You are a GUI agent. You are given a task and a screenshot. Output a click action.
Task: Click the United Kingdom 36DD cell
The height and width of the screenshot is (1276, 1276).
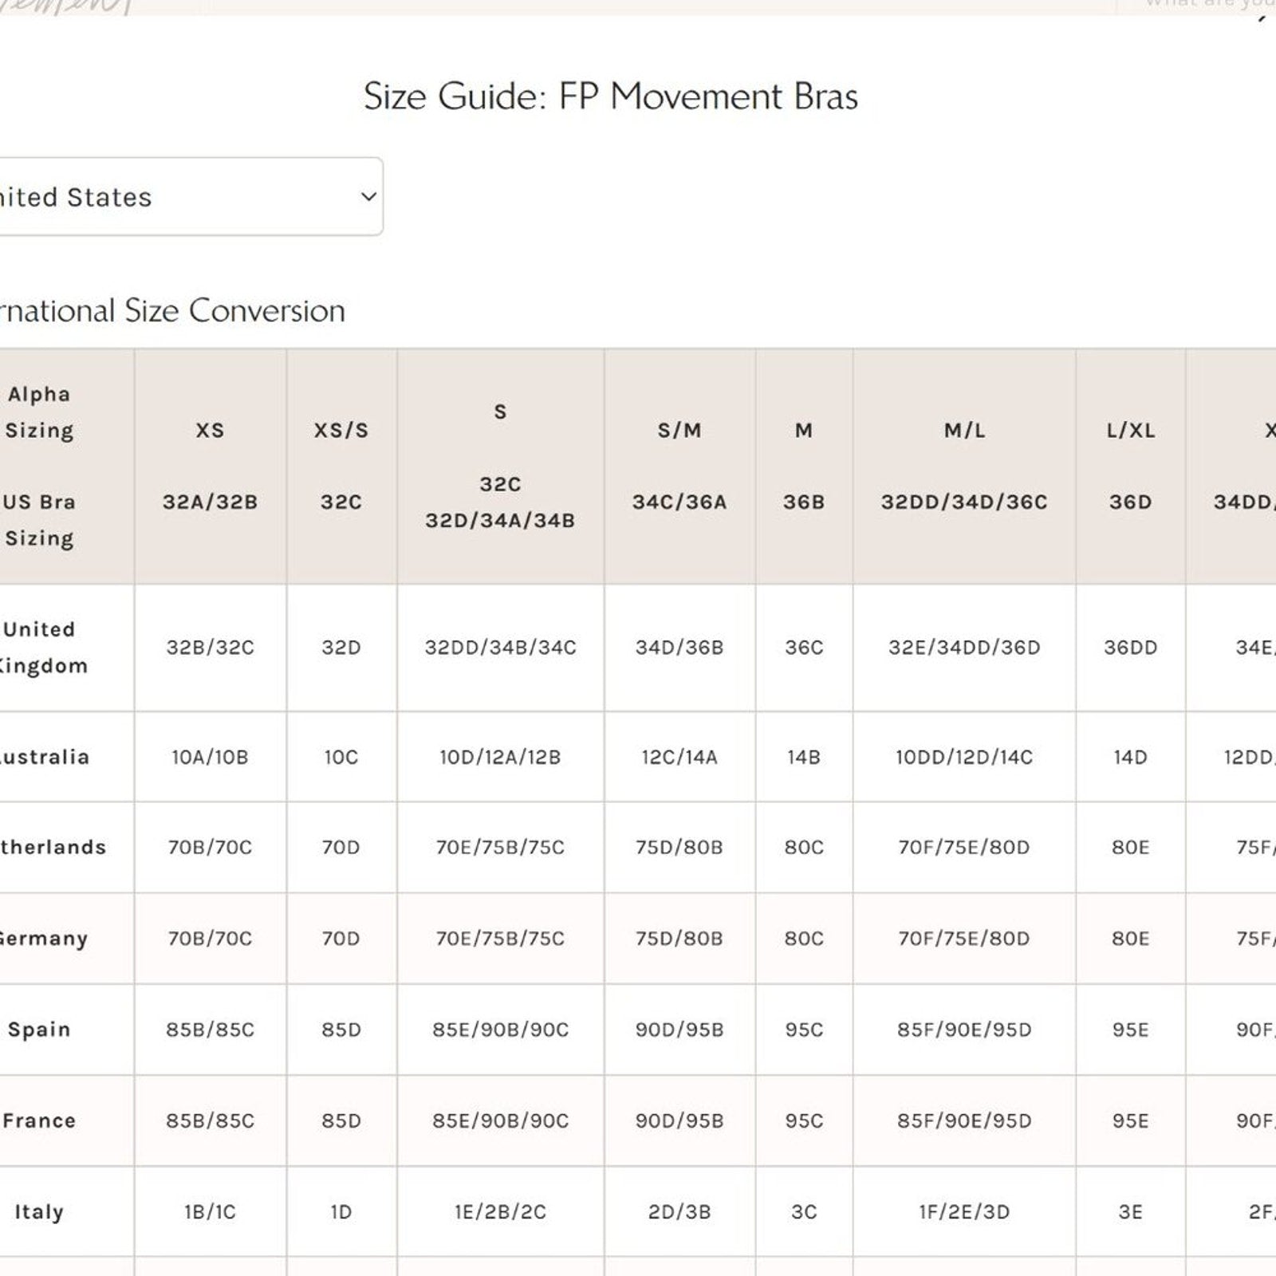pos(1130,648)
